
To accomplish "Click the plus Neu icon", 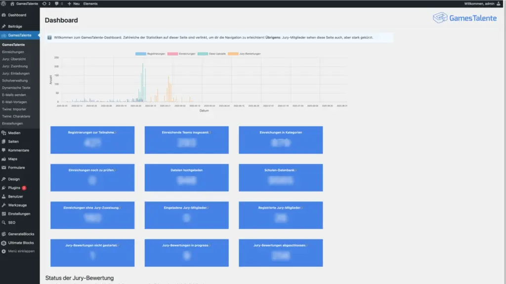I will [x=69, y=3].
